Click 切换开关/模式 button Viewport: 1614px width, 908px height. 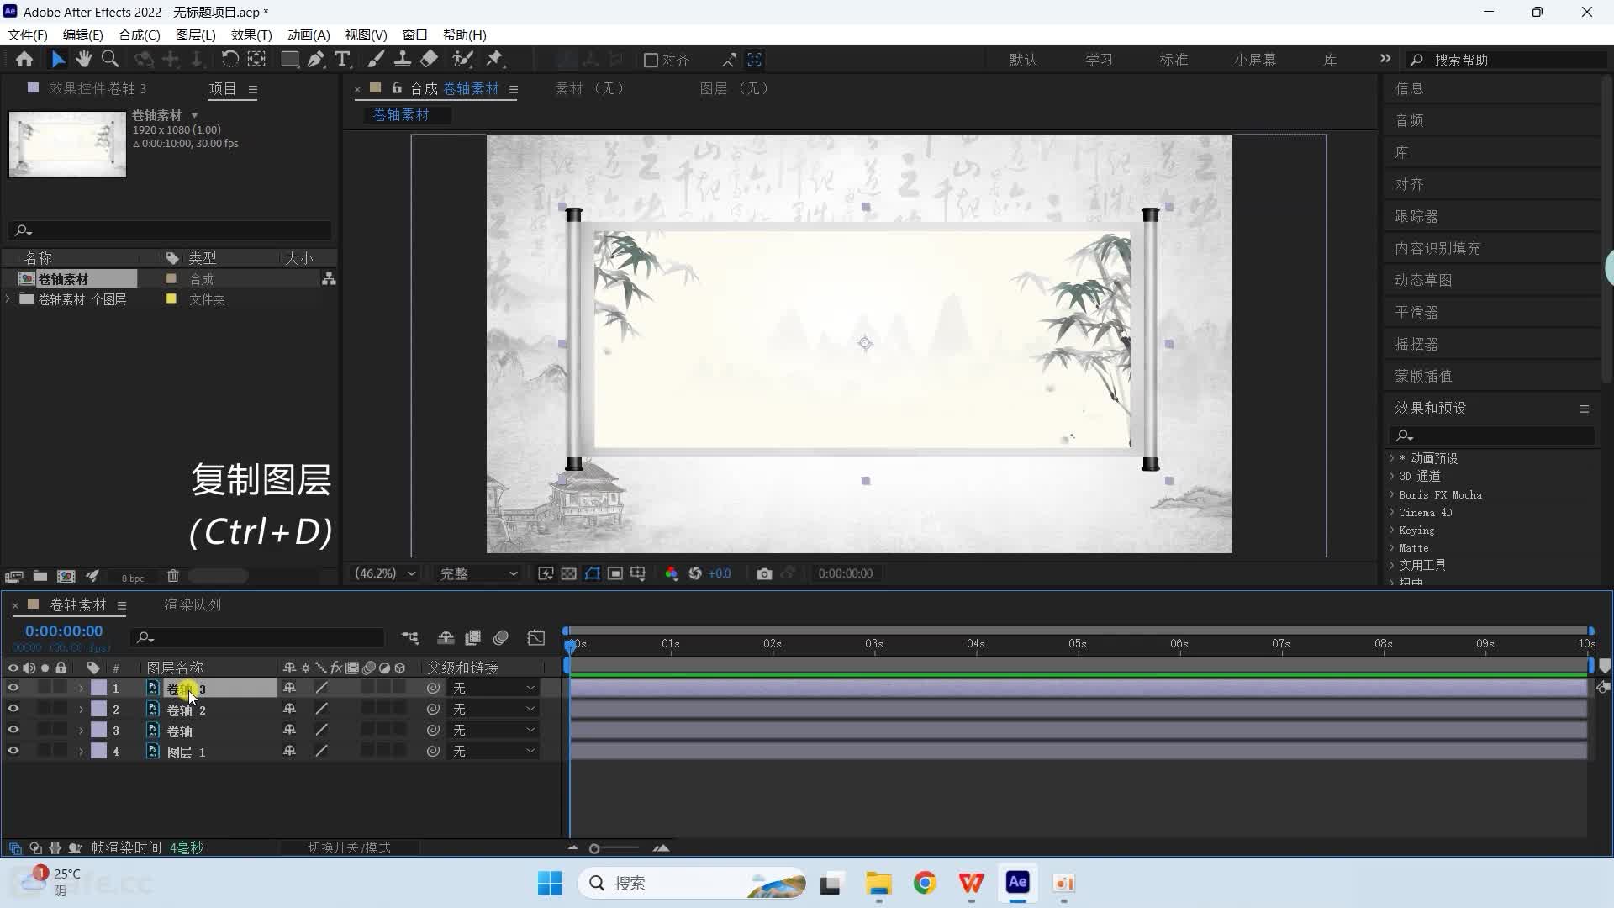[349, 847]
